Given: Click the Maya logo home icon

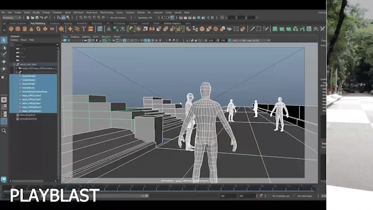Looking at the screenshot, I should pos(4,179).
